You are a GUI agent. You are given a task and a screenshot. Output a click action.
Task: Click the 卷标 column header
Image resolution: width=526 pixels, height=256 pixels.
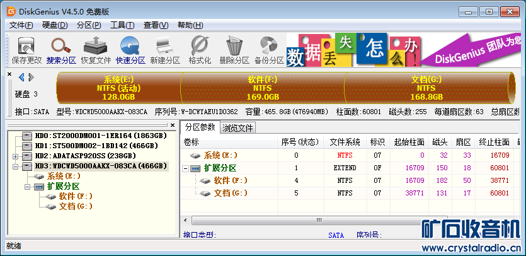pos(229,142)
